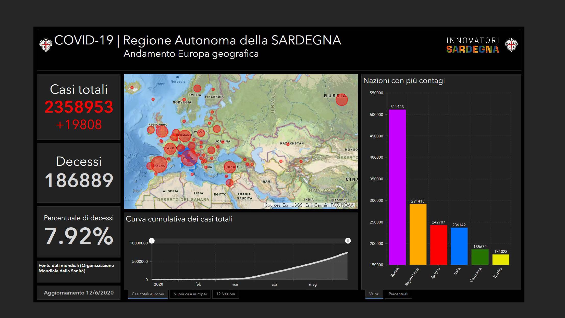Click the blue Italia bar
This screenshot has height=318, width=565.
pyautogui.click(x=459, y=246)
